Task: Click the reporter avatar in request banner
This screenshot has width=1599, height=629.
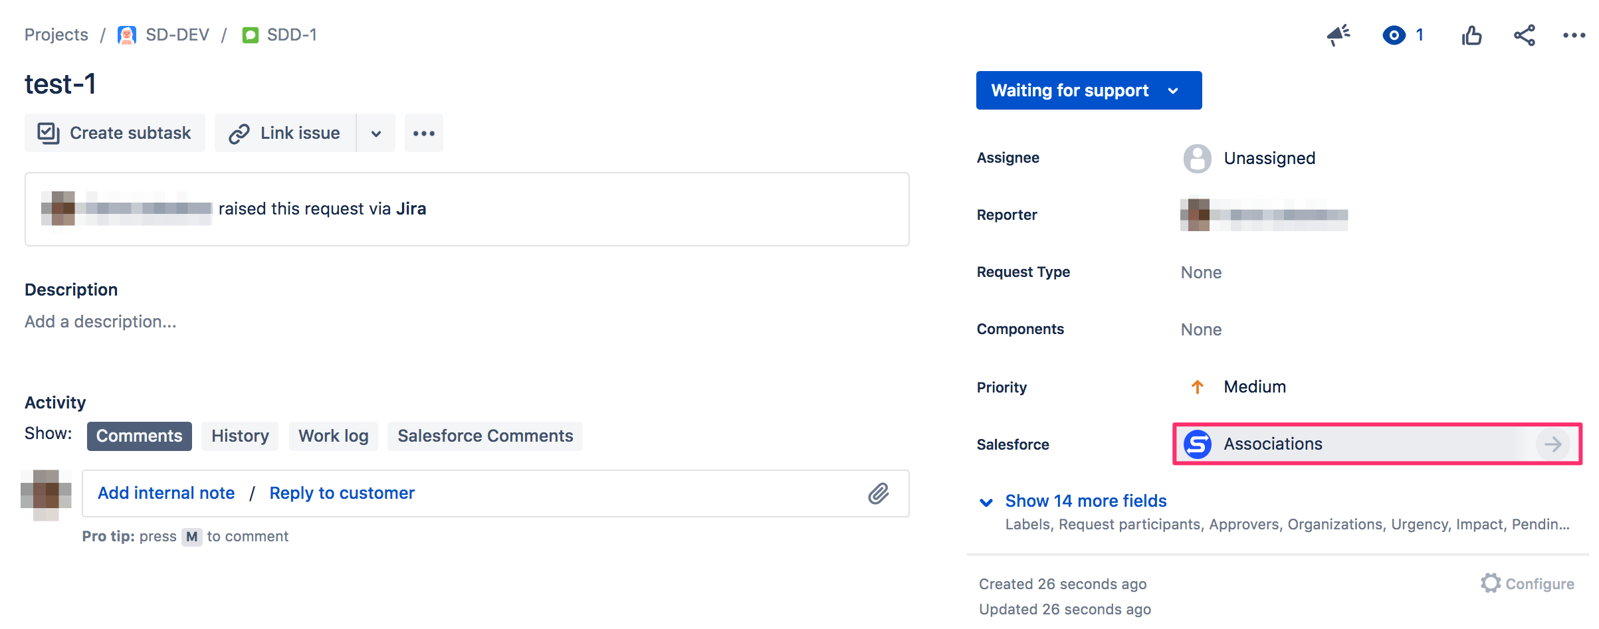Action: point(59,209)
